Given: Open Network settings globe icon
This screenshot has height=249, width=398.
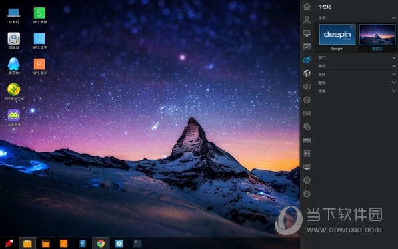Looking at the screenshot, I should point(307,73).
